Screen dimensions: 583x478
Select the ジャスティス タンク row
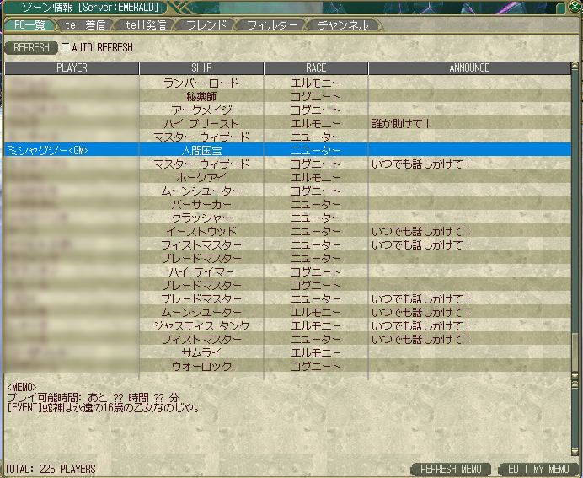tap(288, 325)
